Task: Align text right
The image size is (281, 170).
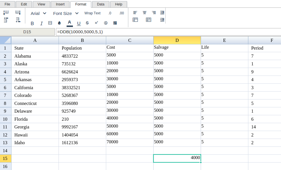Action: (x=154, y=13)
